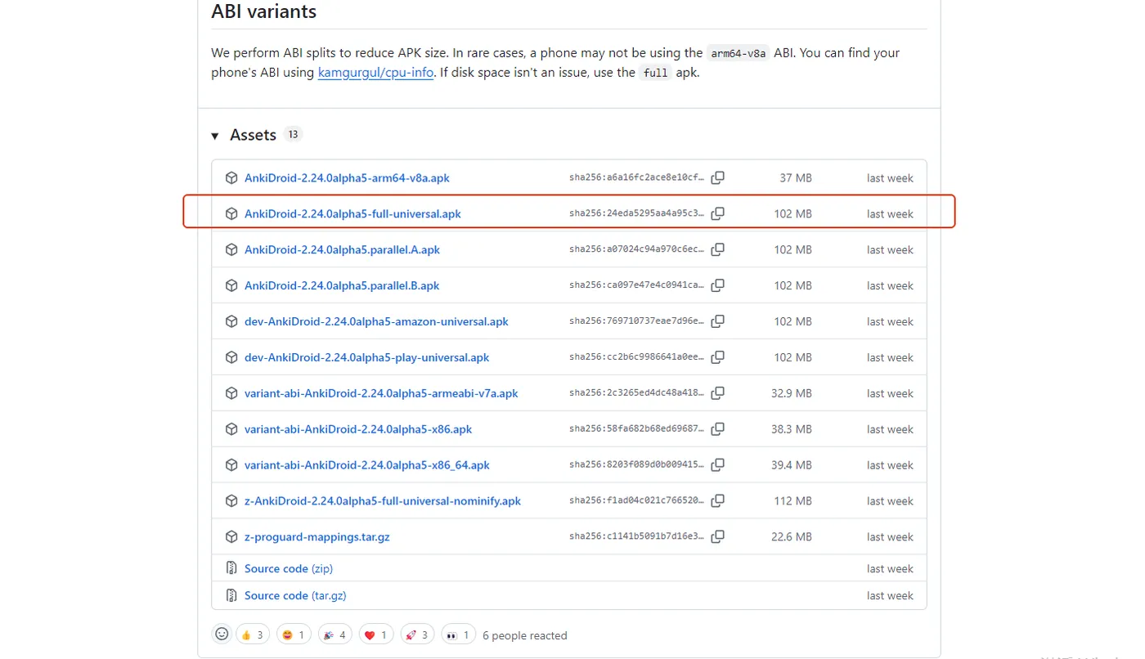Download AnkiDroid-2.24.0alpha5.parallel.A.apk

(x=342, y=250)
